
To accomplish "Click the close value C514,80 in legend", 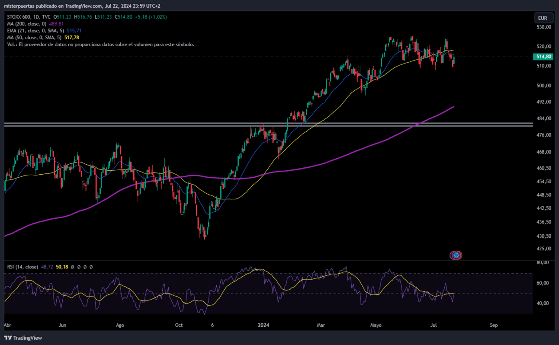I will coord(122,17).
